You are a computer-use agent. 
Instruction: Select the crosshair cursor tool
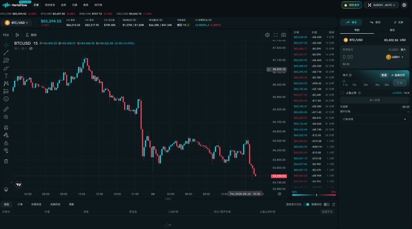(6, 45)
